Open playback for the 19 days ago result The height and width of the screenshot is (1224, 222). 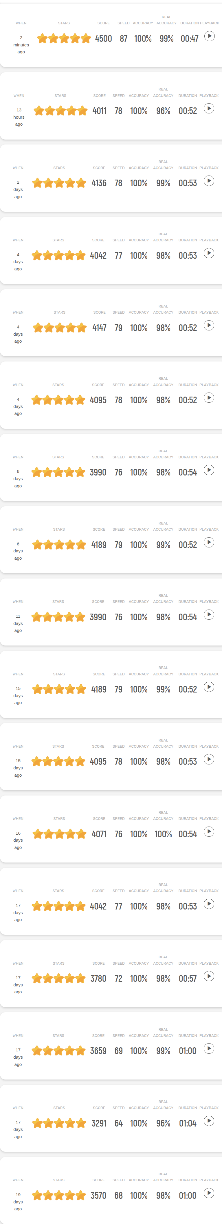click(209, 1193)
